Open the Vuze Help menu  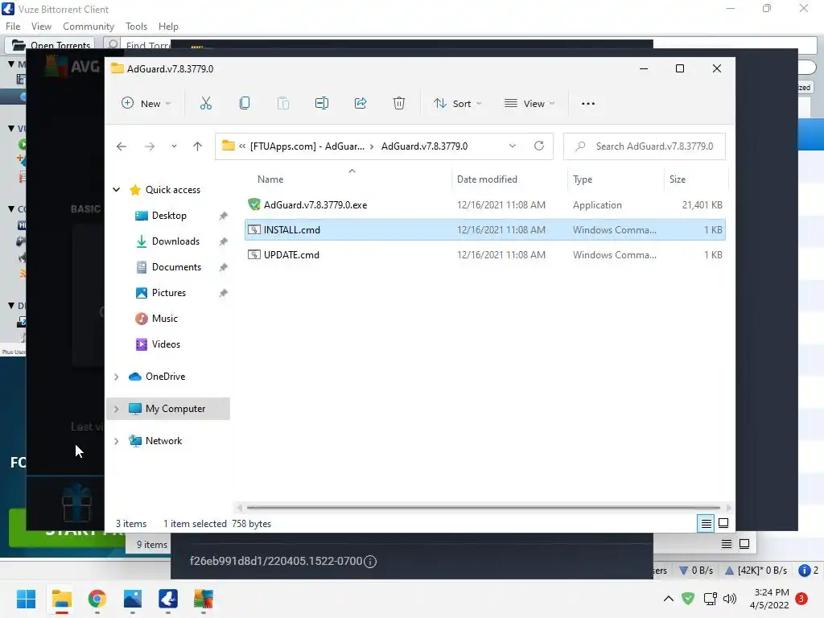pos(169,27)
